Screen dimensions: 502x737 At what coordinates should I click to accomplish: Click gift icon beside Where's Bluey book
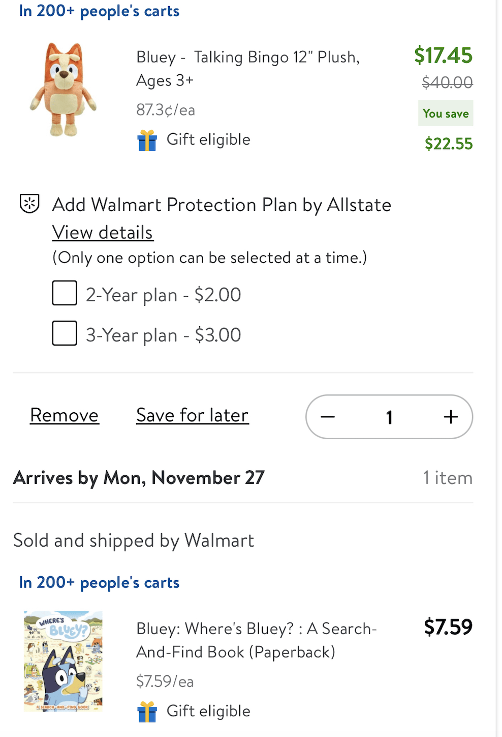tap(147, 712)
